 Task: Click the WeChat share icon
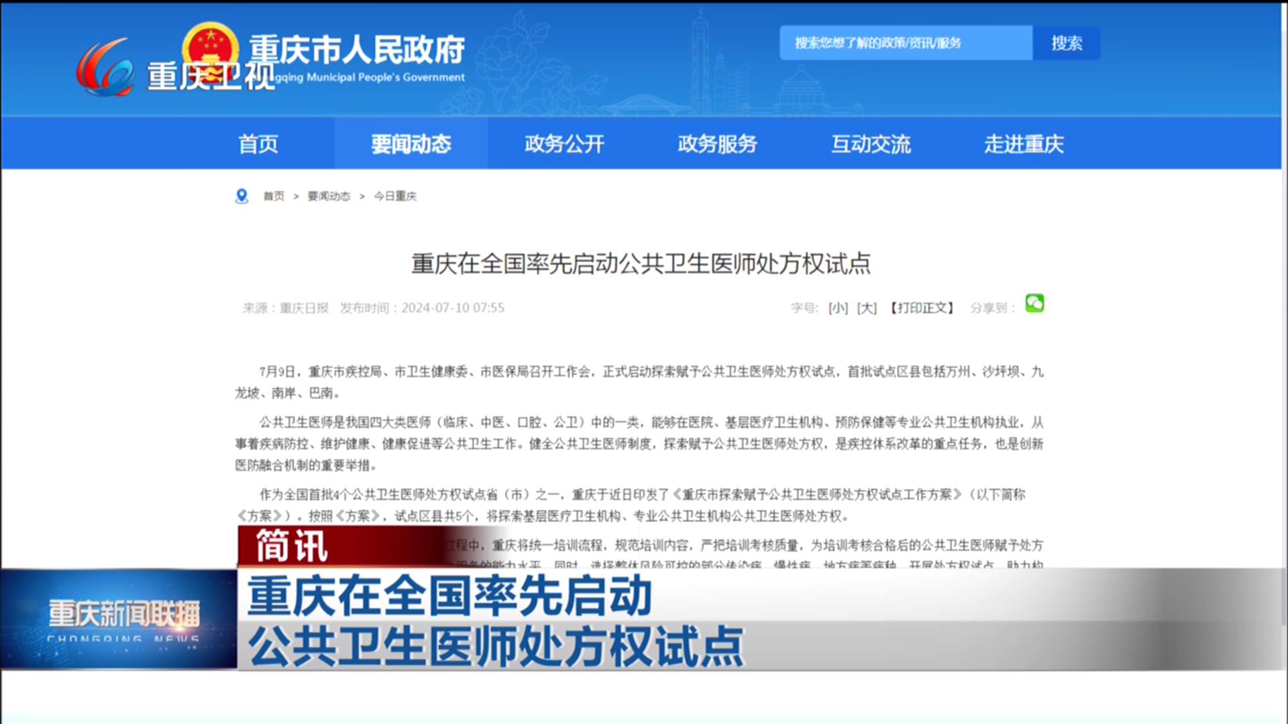point(1034,303)
